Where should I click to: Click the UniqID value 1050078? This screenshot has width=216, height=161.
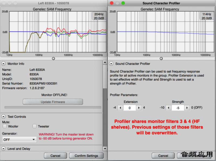[36, 79]
